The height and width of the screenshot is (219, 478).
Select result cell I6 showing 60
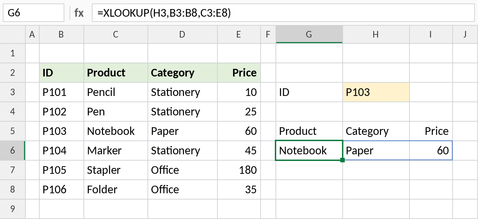coord(431,151)
